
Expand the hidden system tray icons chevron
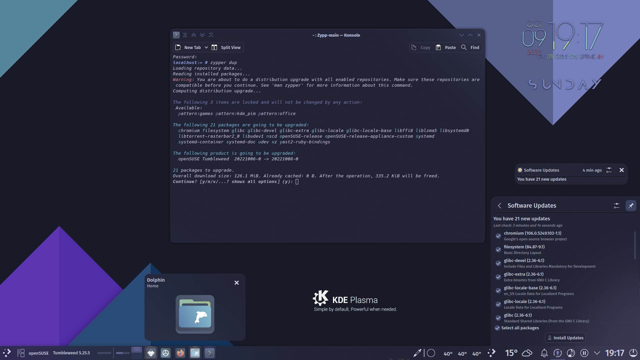(597, 353)
